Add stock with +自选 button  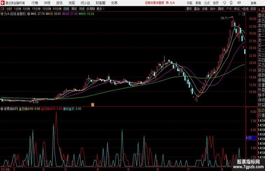coord(245,9)
